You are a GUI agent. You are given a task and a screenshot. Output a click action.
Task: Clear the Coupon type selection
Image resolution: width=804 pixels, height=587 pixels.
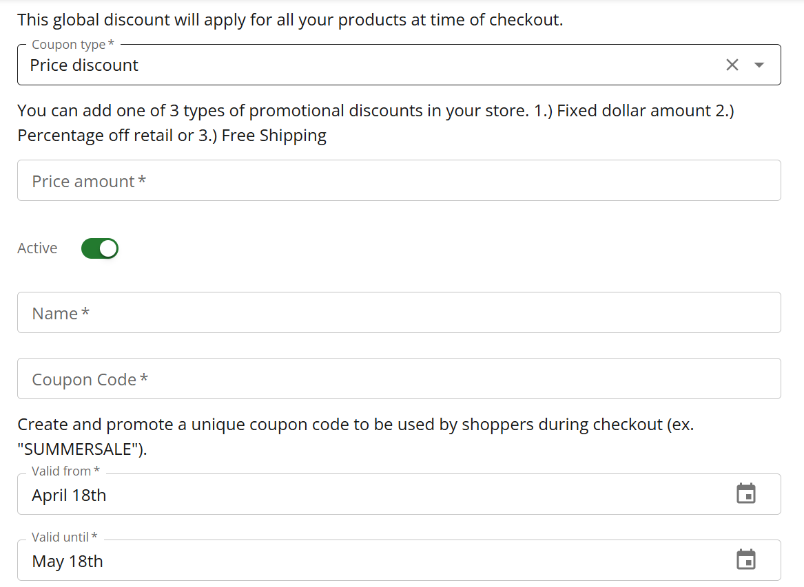coord(732,65)
